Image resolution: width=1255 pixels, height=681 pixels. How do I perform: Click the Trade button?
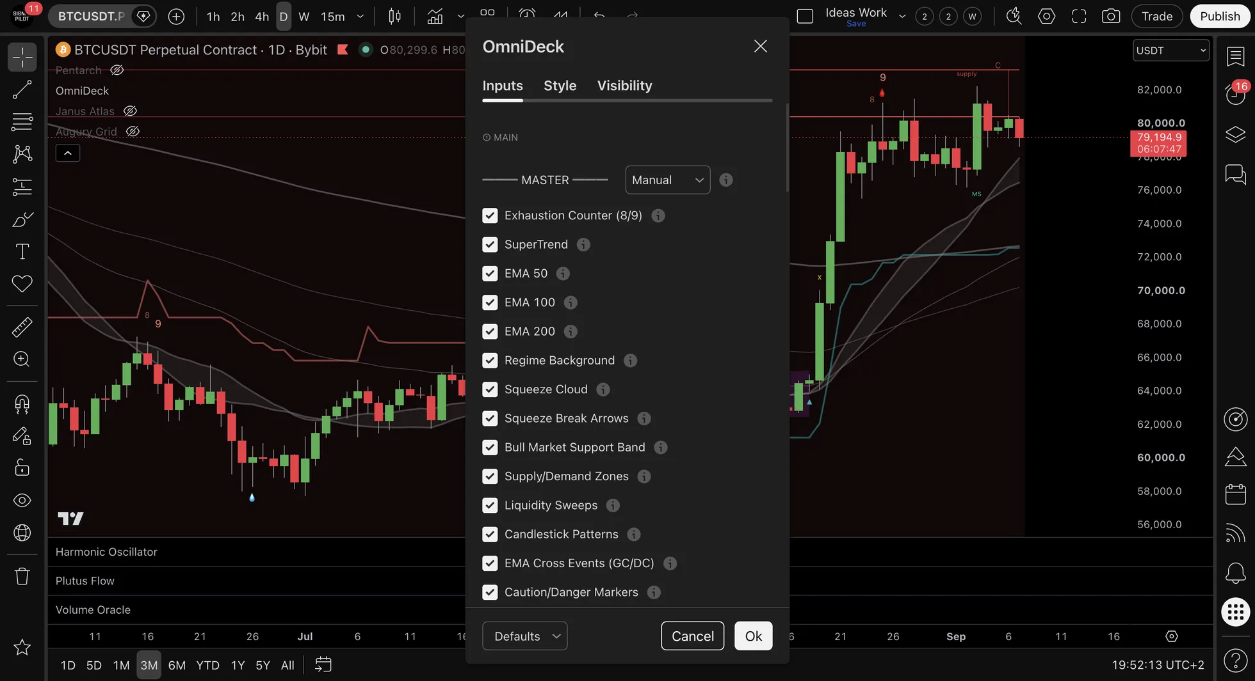click(x=1157, y=16)
